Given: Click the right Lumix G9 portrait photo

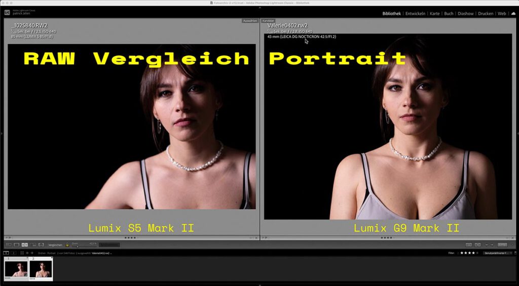Looking at the screenshot, I should click(388, 127).
